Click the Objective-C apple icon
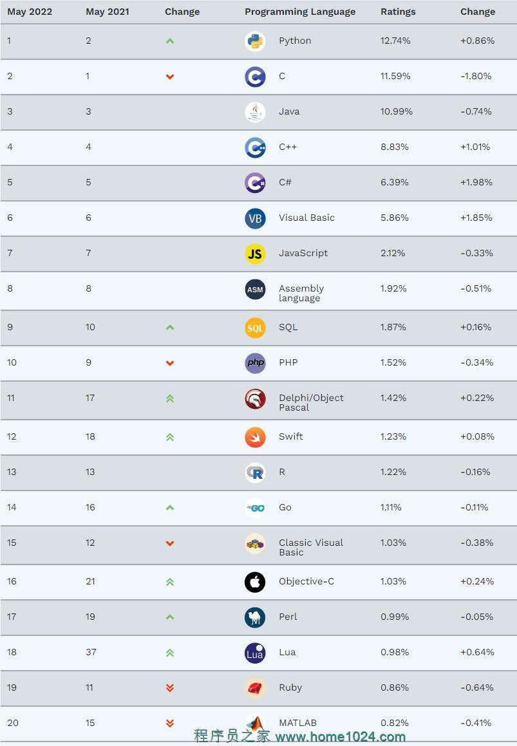 click(x=255, y=582)
